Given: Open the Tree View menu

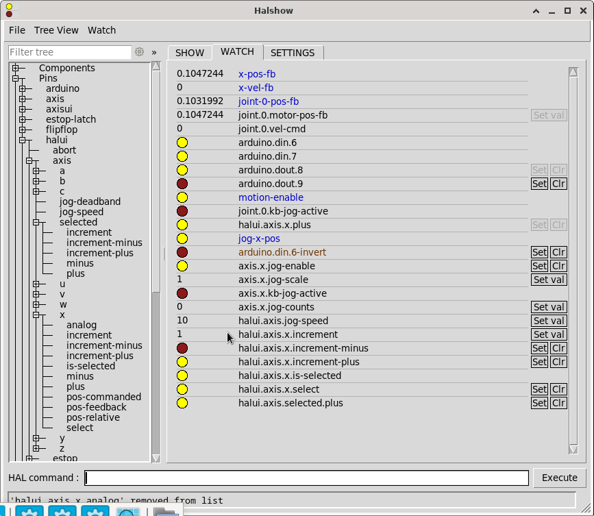Looking at the screenshot, I should (x=56, y=30).
